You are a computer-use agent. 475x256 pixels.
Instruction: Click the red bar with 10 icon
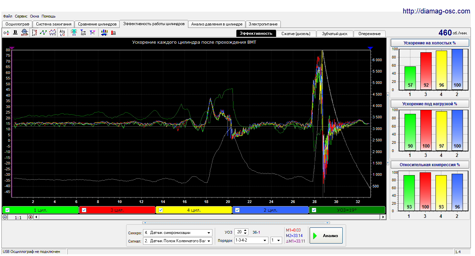tap(113, 33)
